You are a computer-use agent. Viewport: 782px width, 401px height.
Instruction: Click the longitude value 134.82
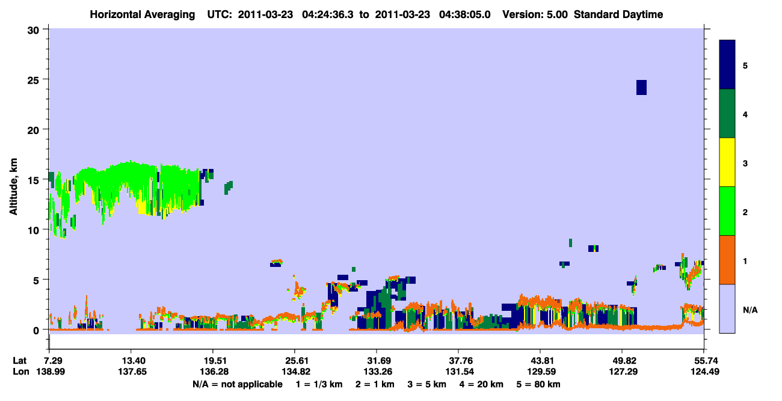(295, 372)
